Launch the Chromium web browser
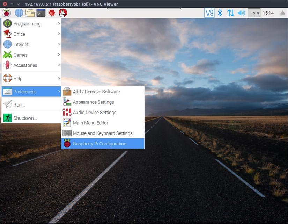Screen dimensions: 288x224 pos(19,13)
